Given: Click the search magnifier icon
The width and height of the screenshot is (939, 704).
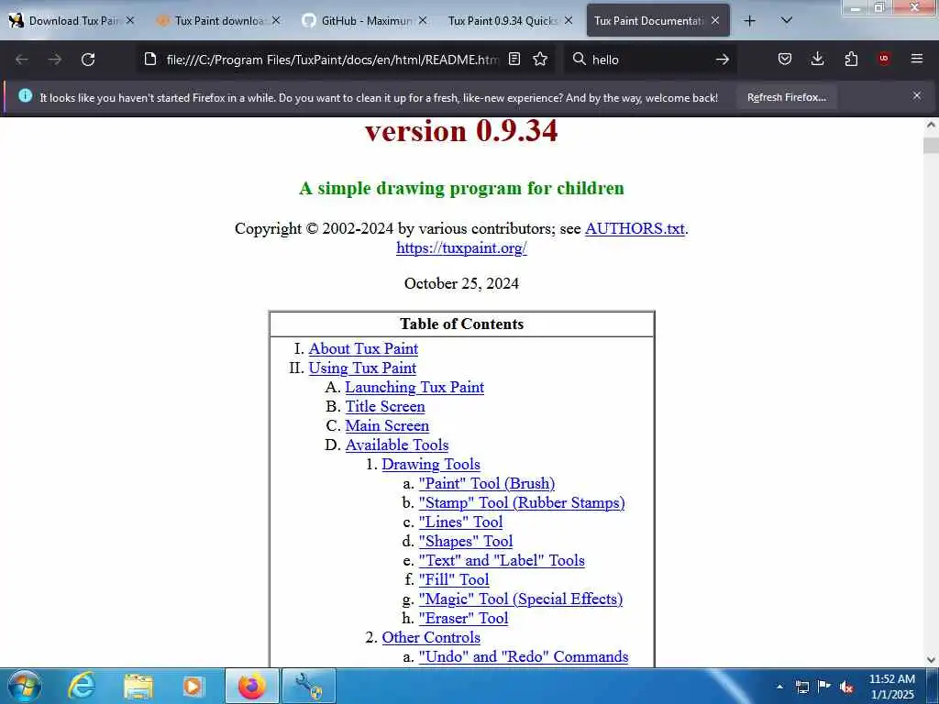Looking at the screenshot, I should (x=580, y=59).
